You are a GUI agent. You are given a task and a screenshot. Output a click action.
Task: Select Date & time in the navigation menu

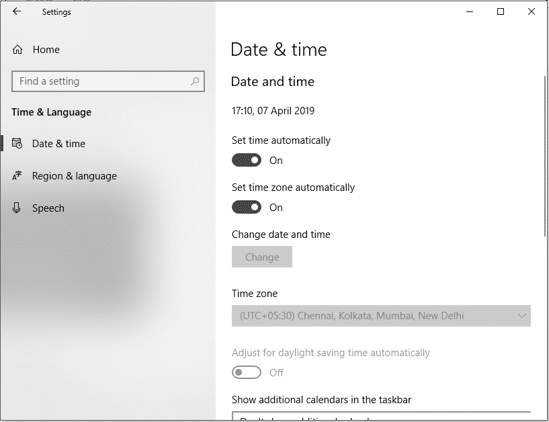point(58,143)
